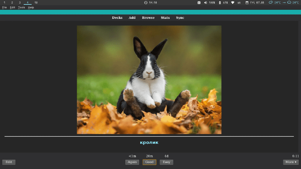Rate the card as Good

(x=149, y=162)
